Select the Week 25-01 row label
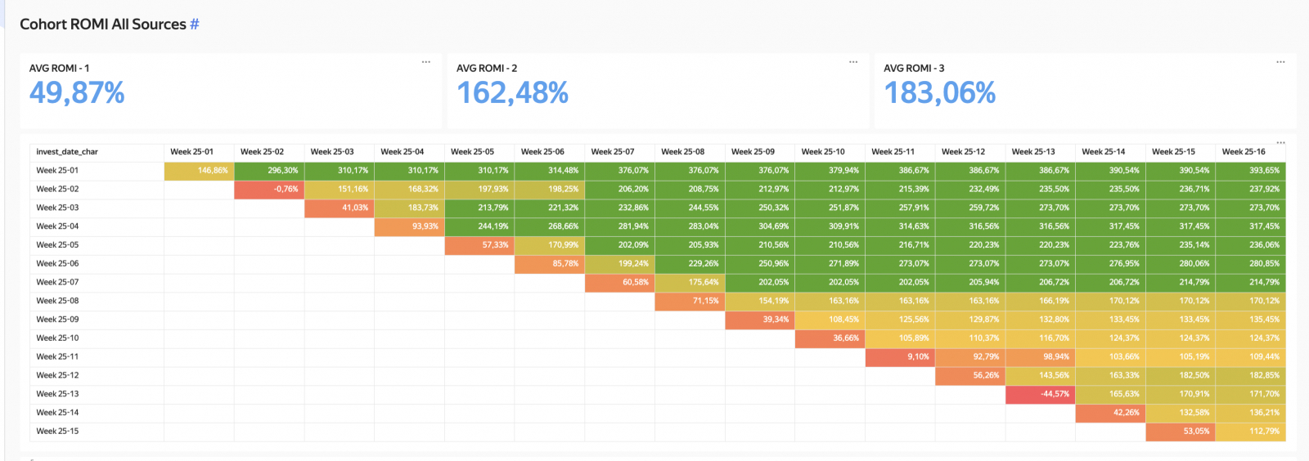Image resolution: width=1309 pixels, height=461 pixels. coord(57,171)
